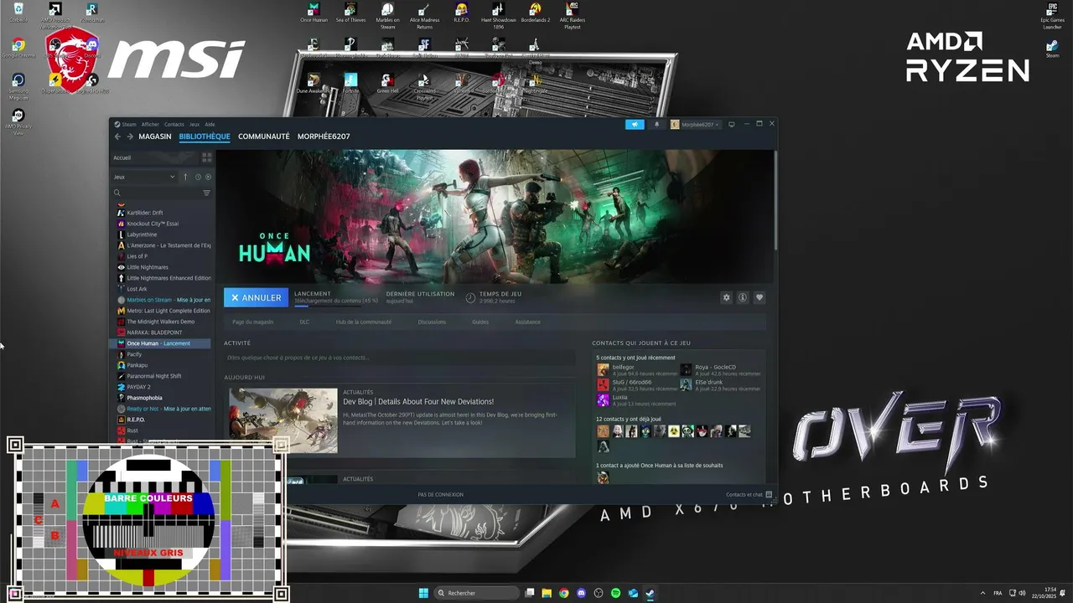This screenshot has height=603, width=1073.
Task: Open Contacts et chat panel
Action: (749, 494)
